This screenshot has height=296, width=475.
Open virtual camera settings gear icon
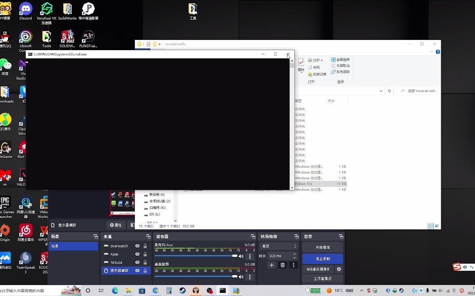(338, 269)
